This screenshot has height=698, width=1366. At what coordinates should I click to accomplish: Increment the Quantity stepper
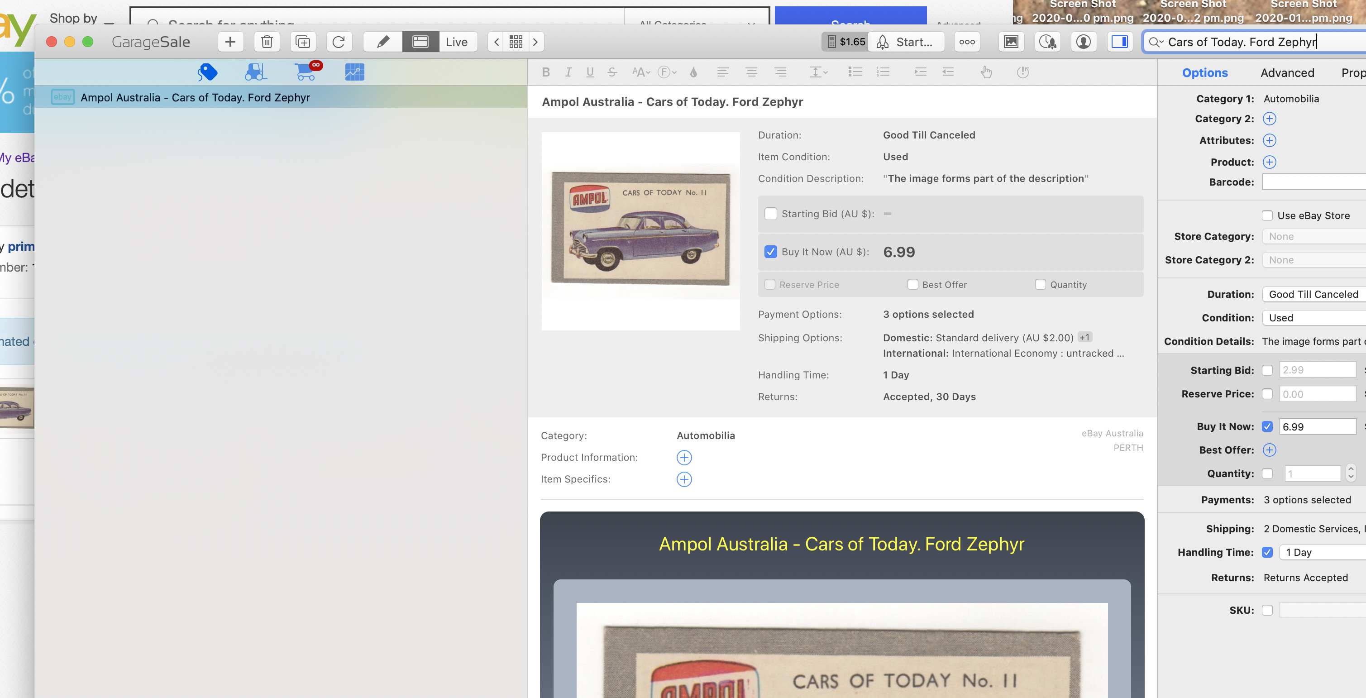click(x=1351, y=469)
